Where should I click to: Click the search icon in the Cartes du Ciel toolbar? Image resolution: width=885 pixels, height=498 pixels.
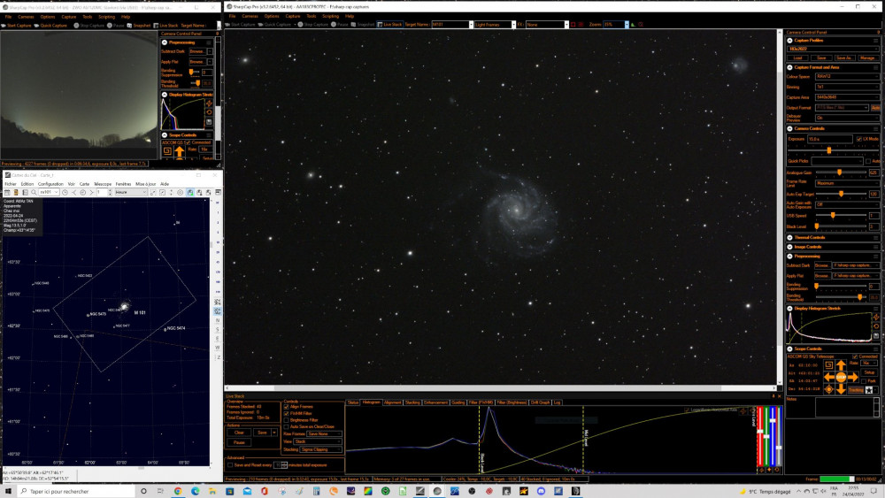click(34, 192)
